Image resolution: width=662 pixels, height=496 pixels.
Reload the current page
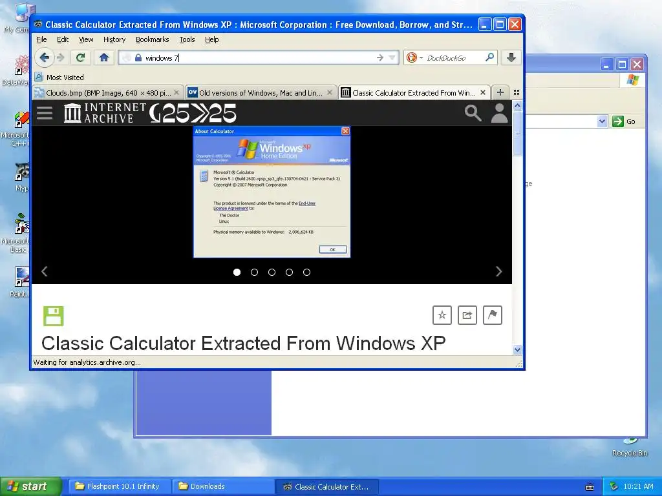point(81,57)
